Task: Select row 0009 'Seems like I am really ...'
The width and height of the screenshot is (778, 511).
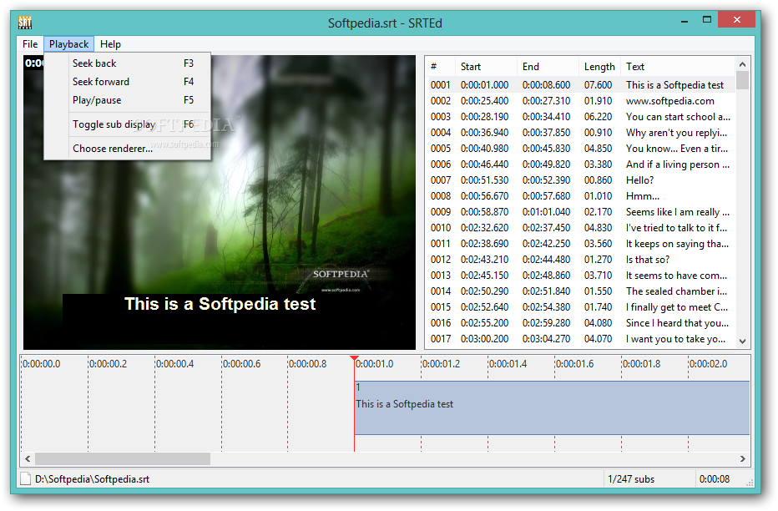Action: [x=582, y=212]
